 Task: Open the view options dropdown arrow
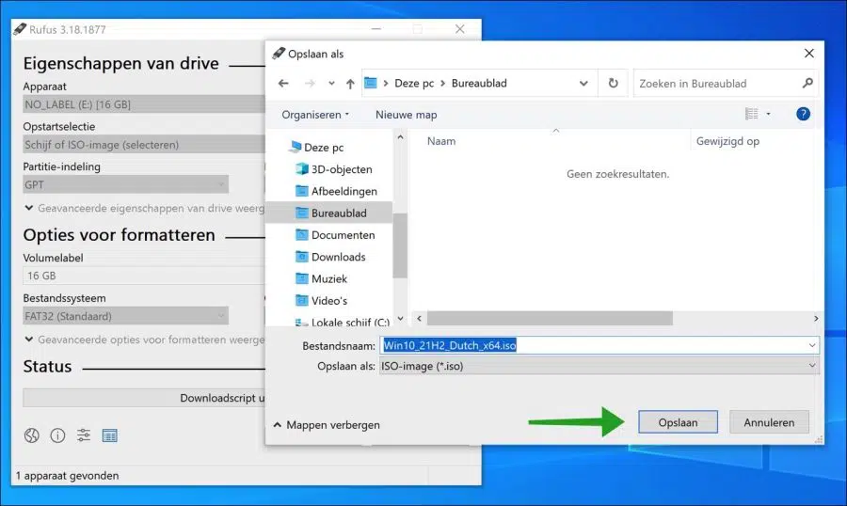pos(768,114)
